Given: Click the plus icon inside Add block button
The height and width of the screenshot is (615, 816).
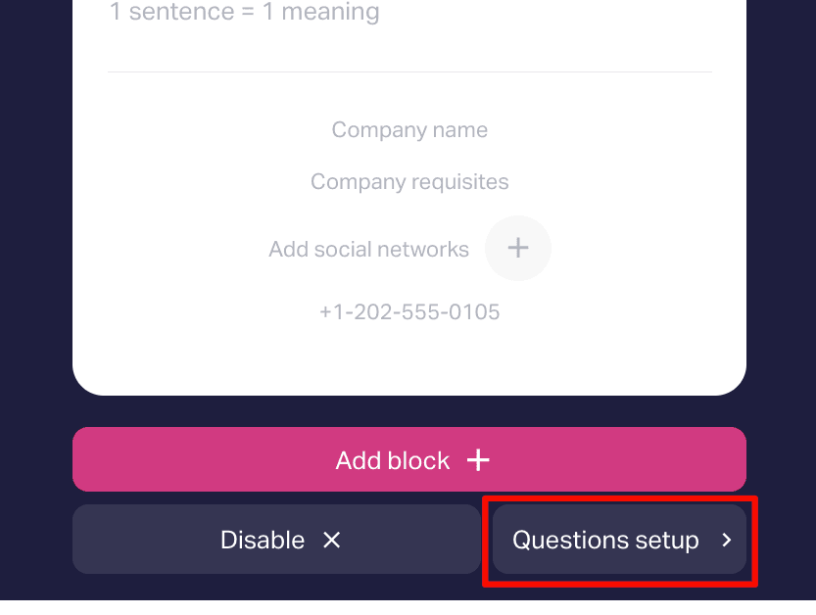Looking at the screenshot, I should tap(478, 460).
